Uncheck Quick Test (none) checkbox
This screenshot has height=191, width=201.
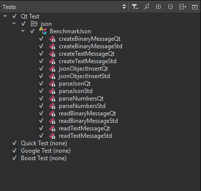click(14, 143)
